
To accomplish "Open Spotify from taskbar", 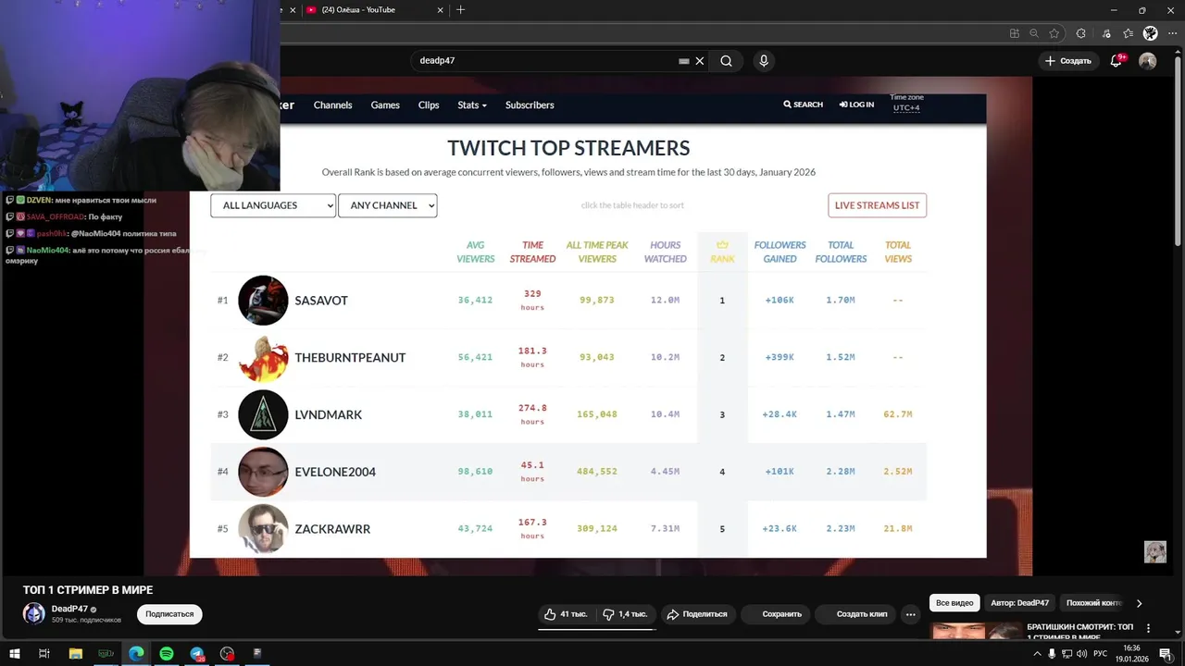I will click(167, 654).
